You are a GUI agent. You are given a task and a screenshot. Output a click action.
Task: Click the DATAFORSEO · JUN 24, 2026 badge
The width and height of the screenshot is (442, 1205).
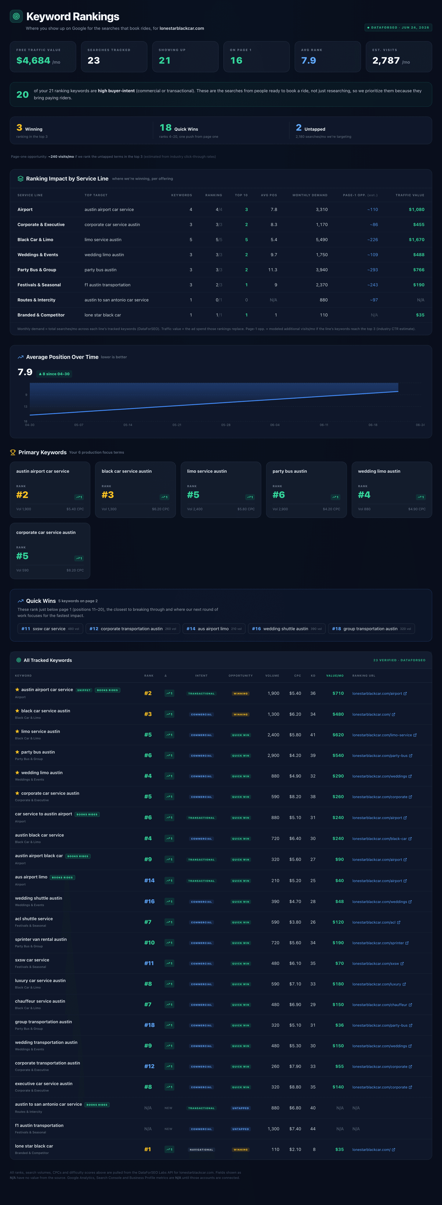click(x=398, y=27)
